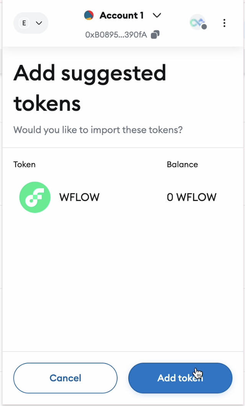Click the copy address icon

point(155,35)
